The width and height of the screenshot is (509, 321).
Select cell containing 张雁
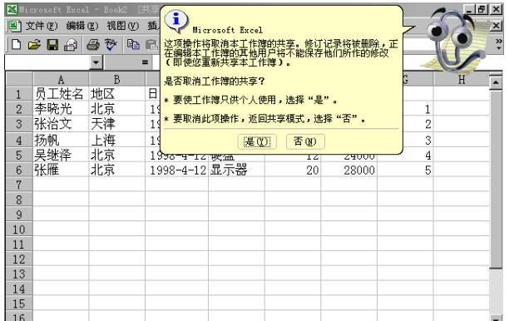click(61, 170)
